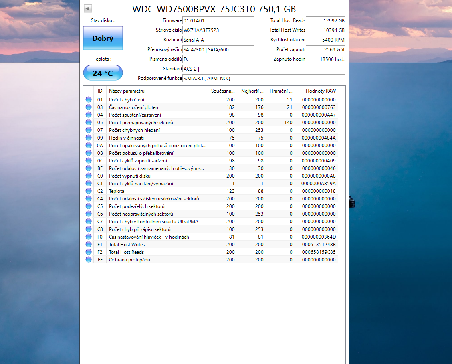Click the status icon beside Total Host Writes attribute
The height and width of the screenshot is (364, 452).
pos(88,244)
